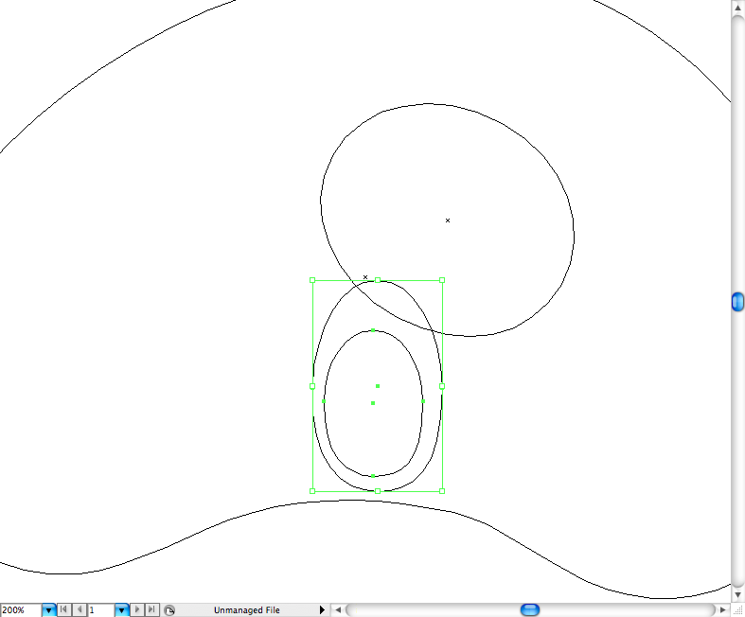Click the horizontal scrollbar left arrow
Viewport: 745px width, 617px height.
(x=338, y=610)
